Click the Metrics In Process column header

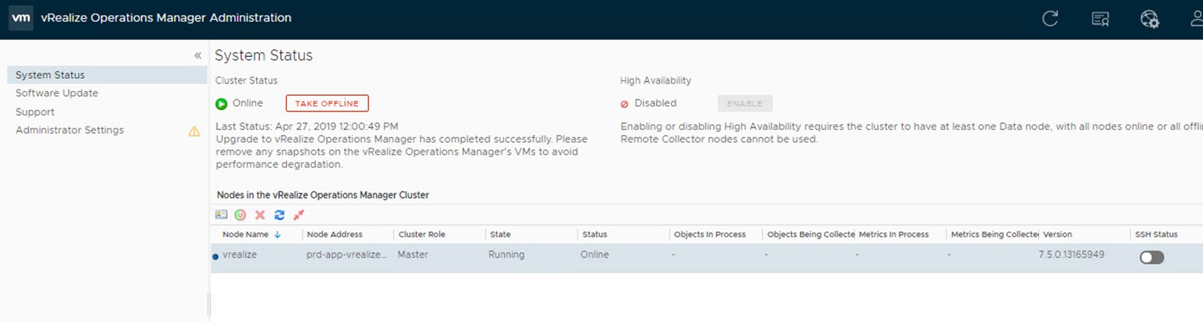[x=894, y=234]
